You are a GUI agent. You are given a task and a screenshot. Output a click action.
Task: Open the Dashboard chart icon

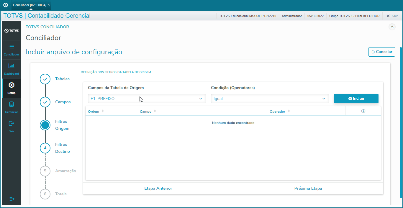(12, 66)
